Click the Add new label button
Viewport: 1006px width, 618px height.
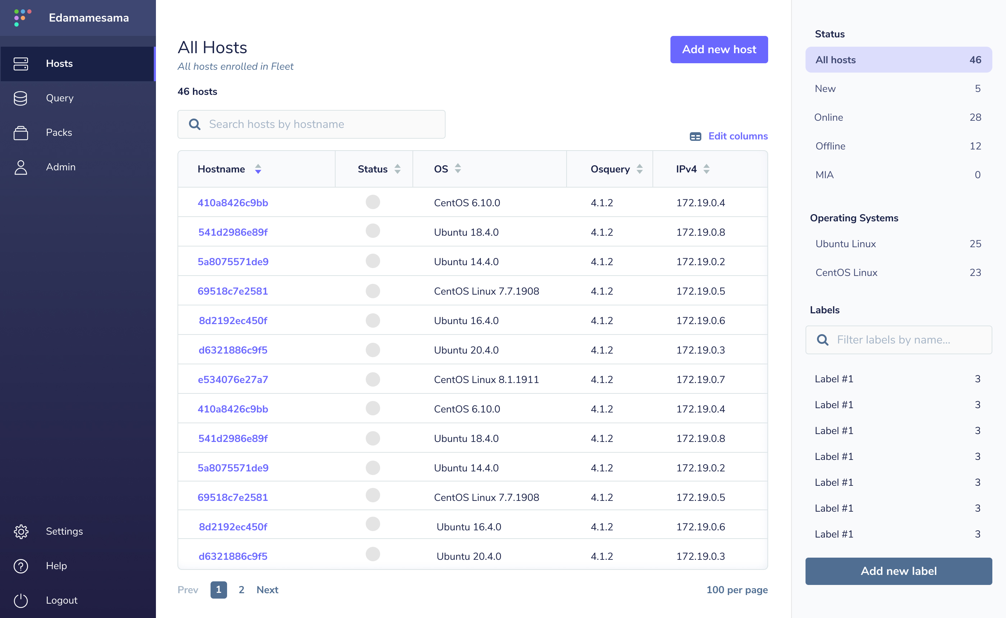point(898,571)
